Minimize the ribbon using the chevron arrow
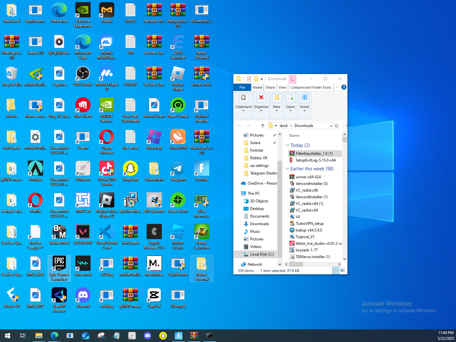Screen dimensions: 456x342 coord(337,87)
